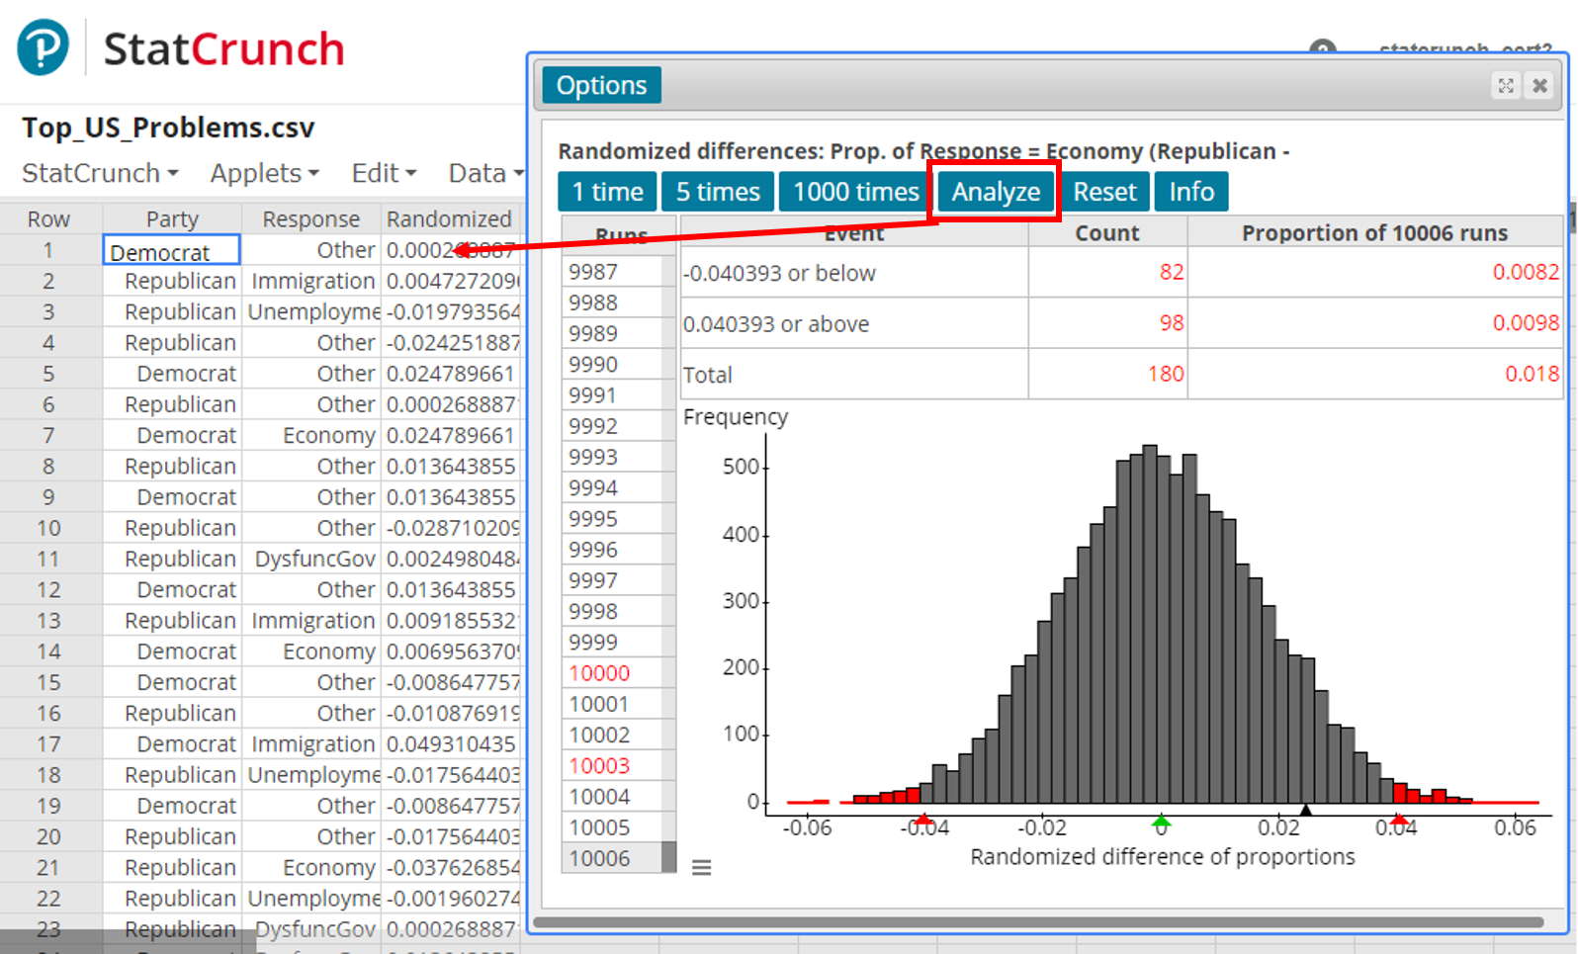Run the randomization 5 times
Image resolution: width=1578 pixels, height=954 pixels.
pos(718,192)
